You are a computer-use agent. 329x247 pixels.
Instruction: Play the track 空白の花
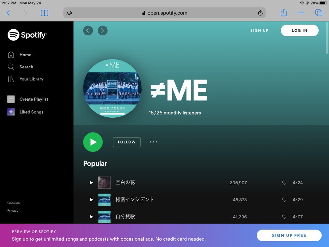pos(91,183)
